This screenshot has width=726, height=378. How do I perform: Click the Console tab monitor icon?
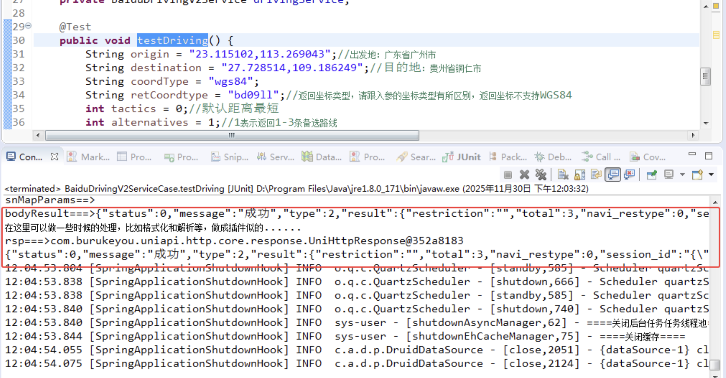[11, 157]
